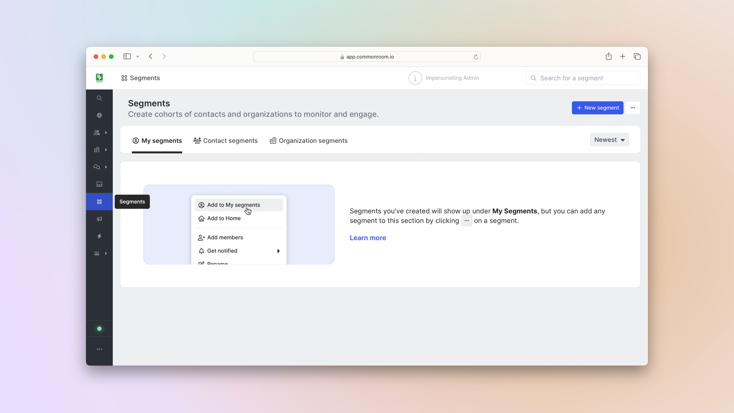Image resolution: width=734 pixels, height=413 pixels.
Task: Open the reporting chart icon in the sidebar
Action: tap(97, 253)
